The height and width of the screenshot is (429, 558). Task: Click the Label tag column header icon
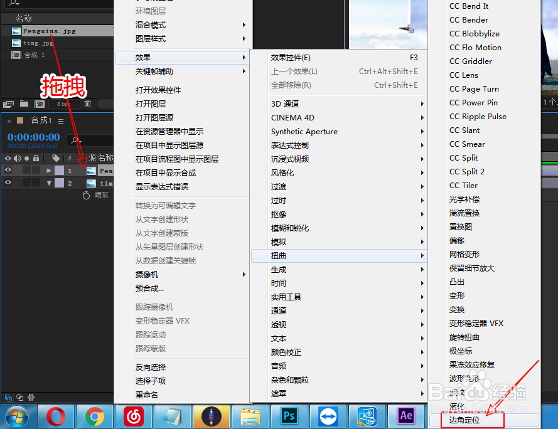point(55,158)
